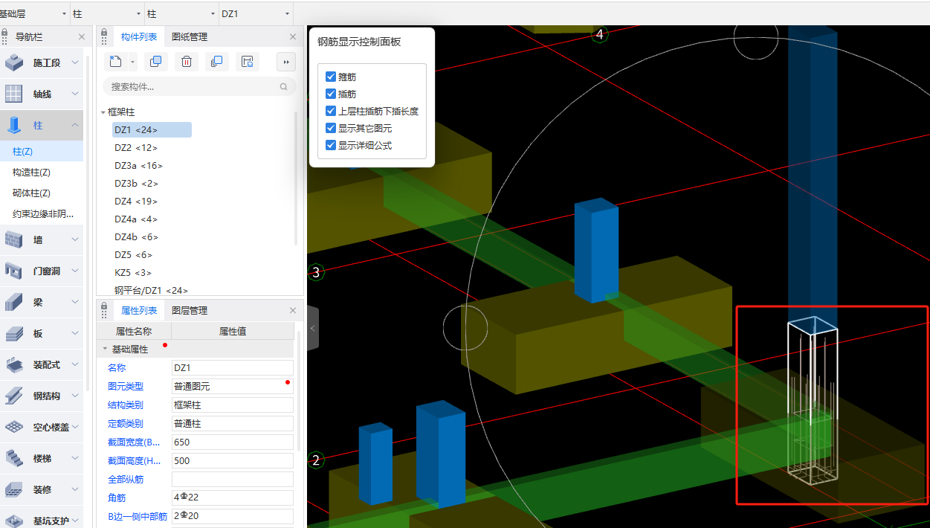930x528 pixels.
Task: Toggle the 显示其它图元 checkbox
Action: 331,128
